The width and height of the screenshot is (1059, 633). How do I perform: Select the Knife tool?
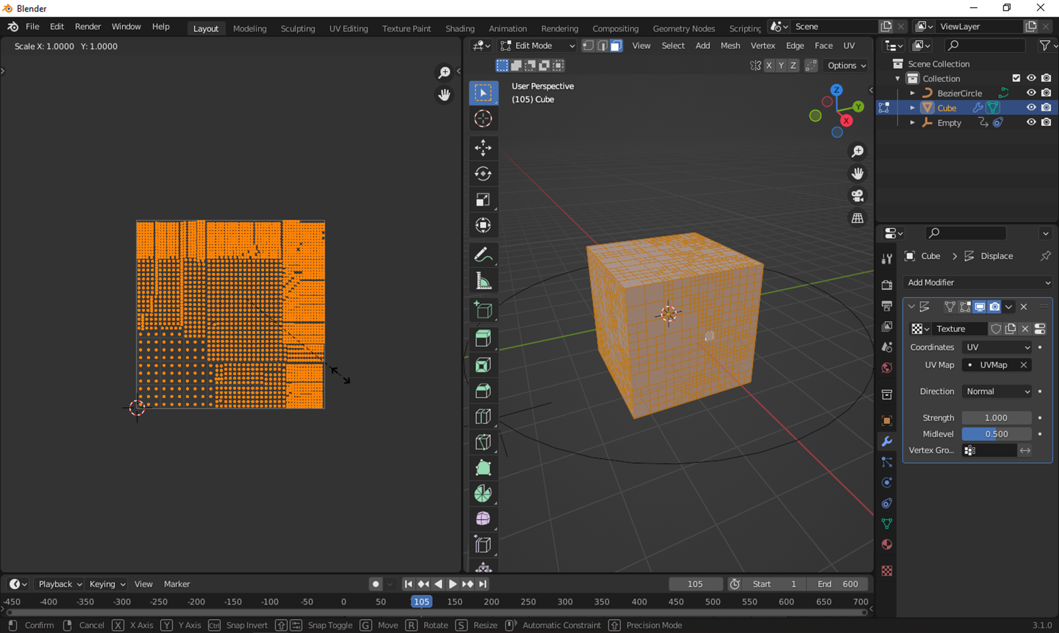point(483,442)
